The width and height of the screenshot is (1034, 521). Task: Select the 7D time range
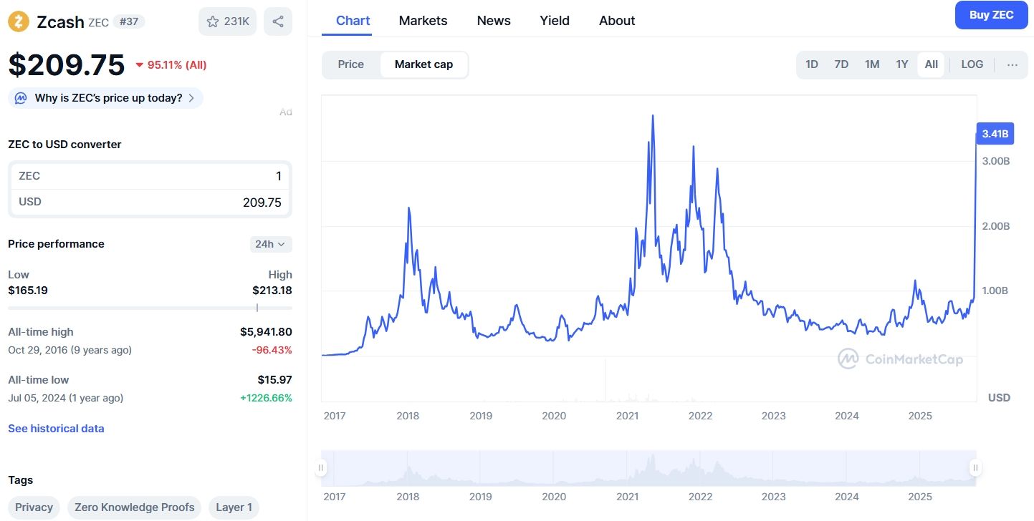[x=841, y=64]
